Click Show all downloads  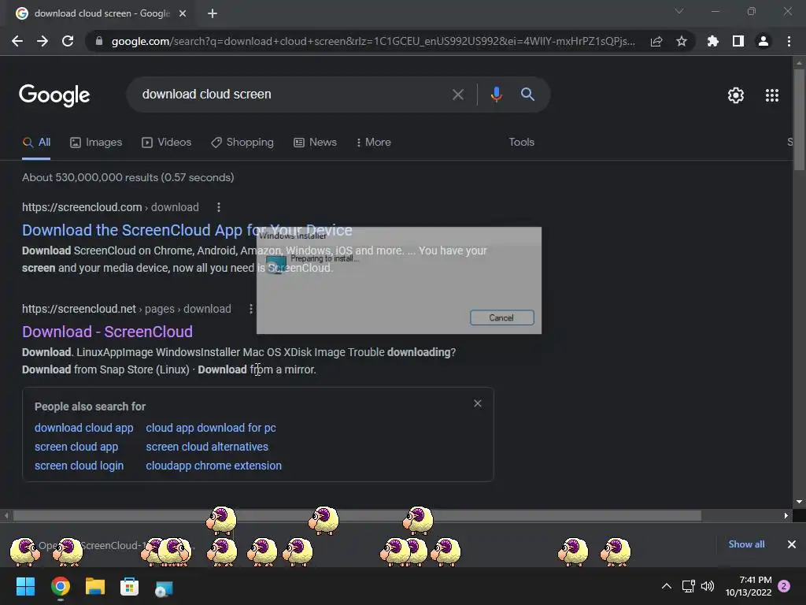click(x=746, y=544)
